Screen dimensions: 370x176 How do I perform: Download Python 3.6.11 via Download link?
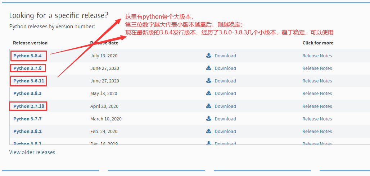225,81
